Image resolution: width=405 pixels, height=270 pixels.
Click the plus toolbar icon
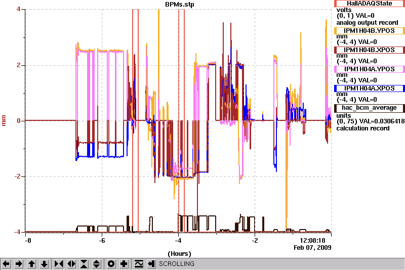coord(124,264)
